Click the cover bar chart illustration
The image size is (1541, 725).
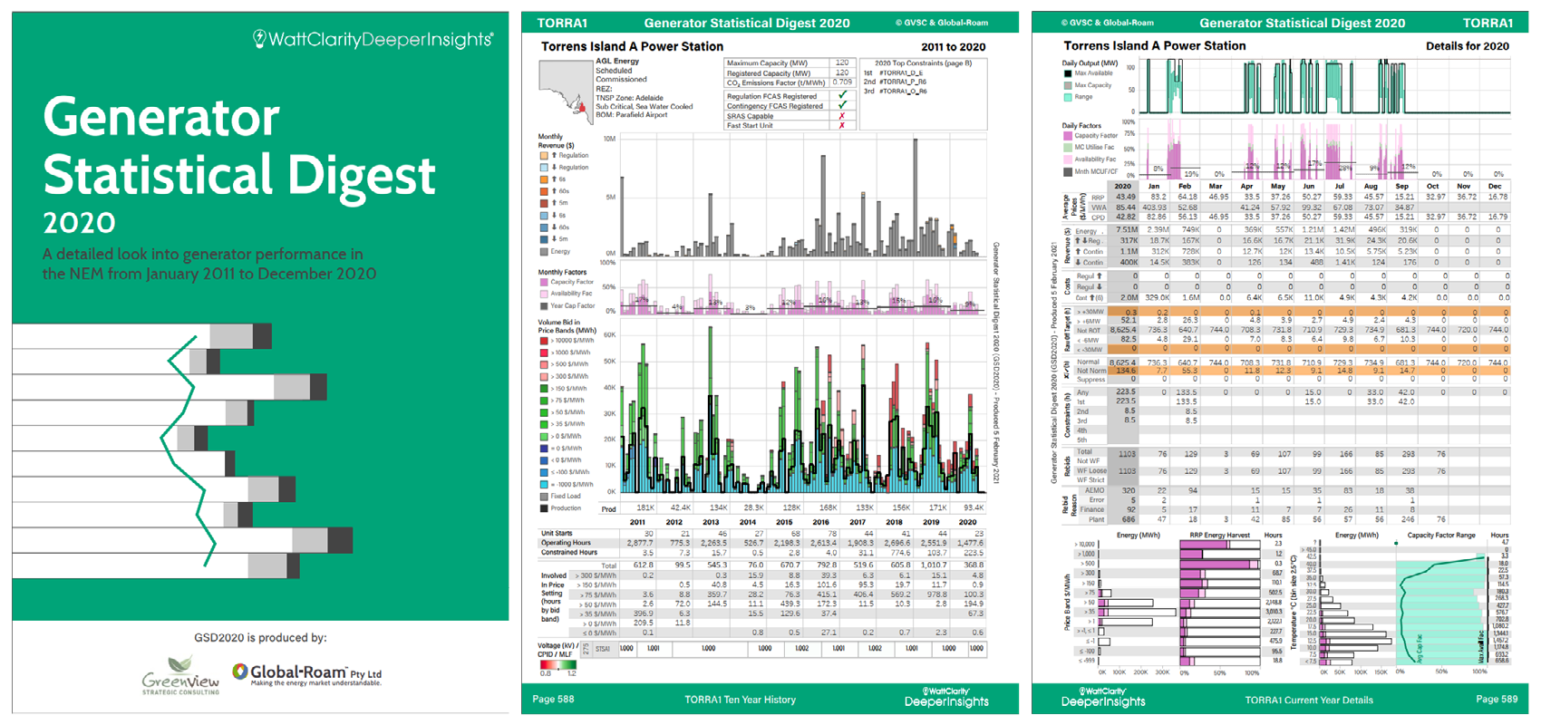pos(183,449)
